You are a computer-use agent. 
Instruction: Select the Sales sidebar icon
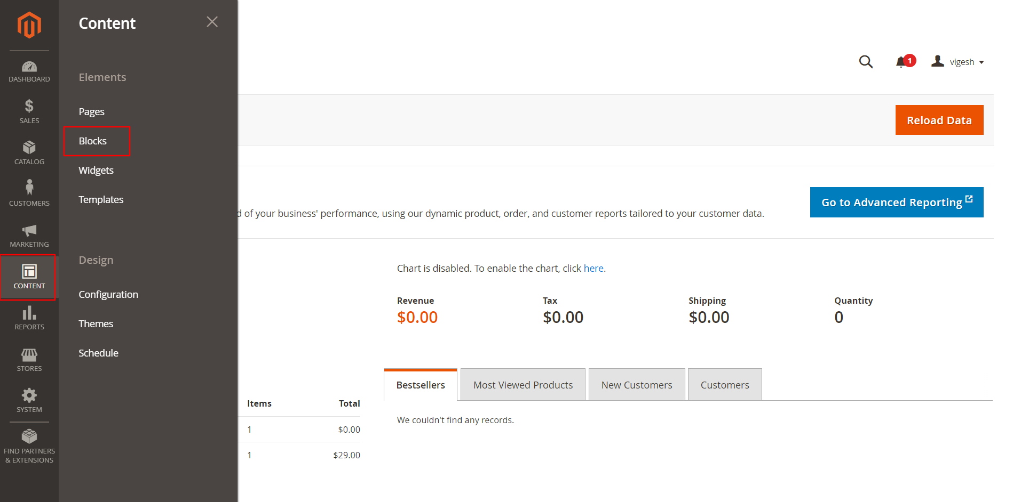coord(29,111)
